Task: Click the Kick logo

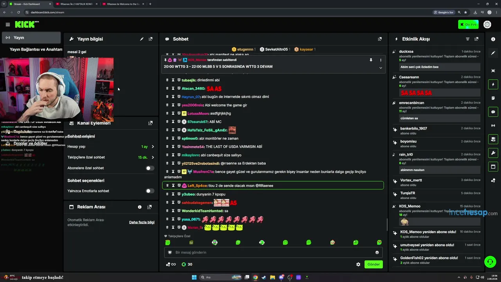Action: (x=27, y=25)
